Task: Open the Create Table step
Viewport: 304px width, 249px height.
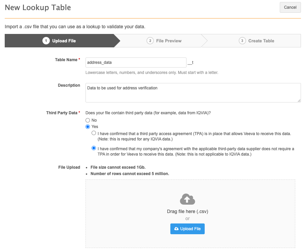Action: (261, 41)
